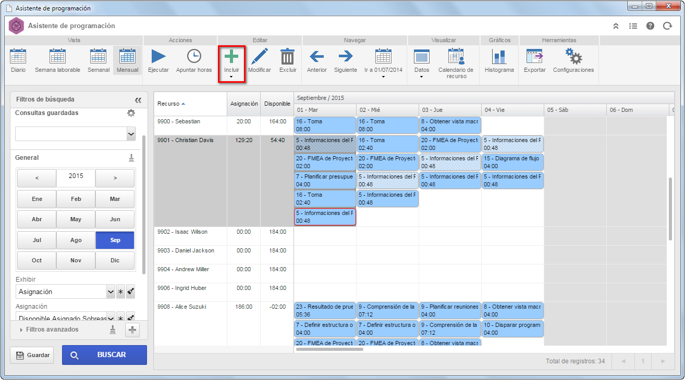Click the Exportar icon

coord(534,57)
